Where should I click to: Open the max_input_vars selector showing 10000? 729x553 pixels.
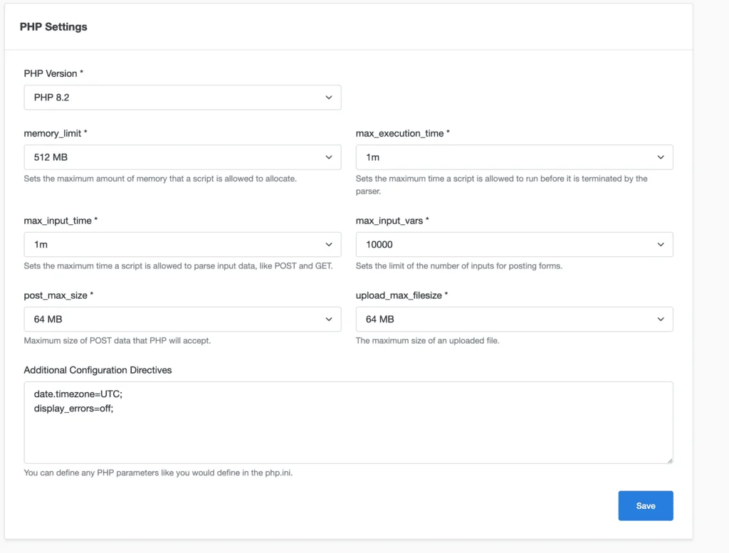(514, 244)
